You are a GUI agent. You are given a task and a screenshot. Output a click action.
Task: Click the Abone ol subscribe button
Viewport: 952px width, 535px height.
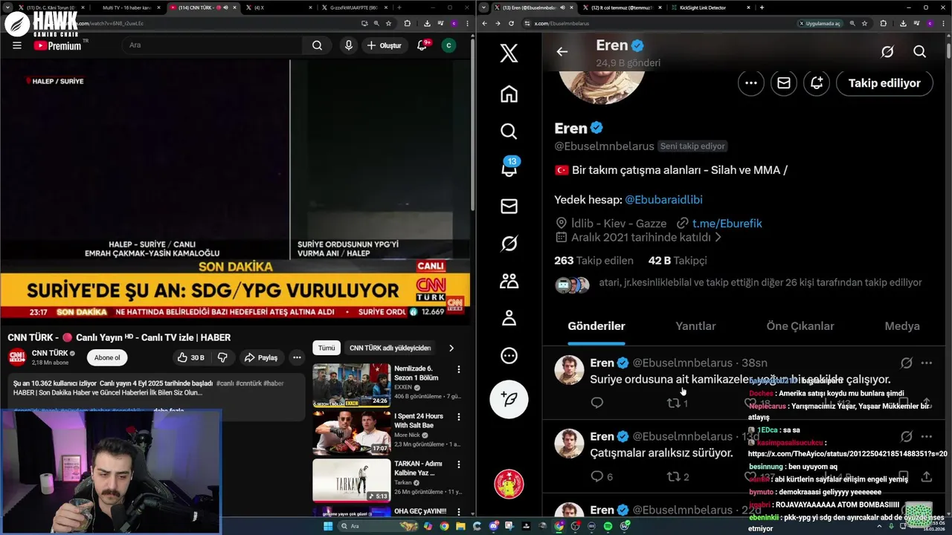pyautogui.click(x=106, y=357)
